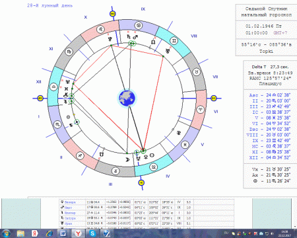
Task: Click the Cancer sign symbol on the zodiac ring
Action: click(x=139, y=26)
